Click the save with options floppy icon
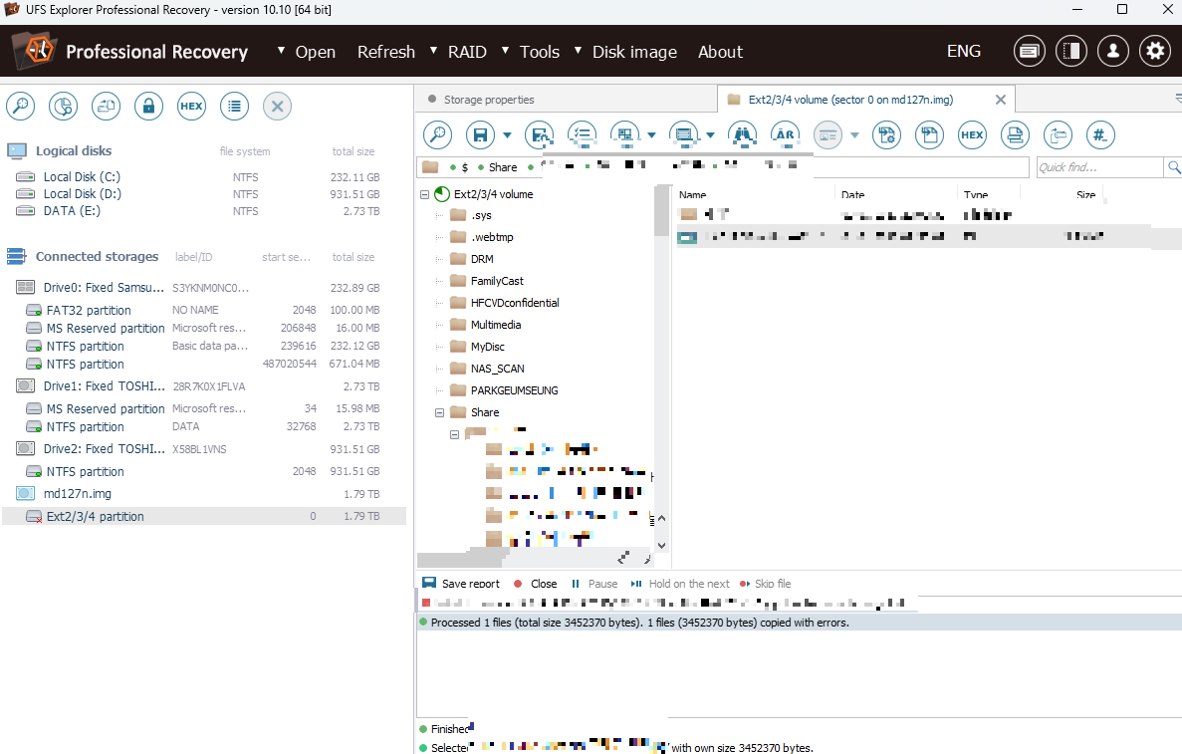Viewport: 1182px width, 754px height. (x=539, y=135)
